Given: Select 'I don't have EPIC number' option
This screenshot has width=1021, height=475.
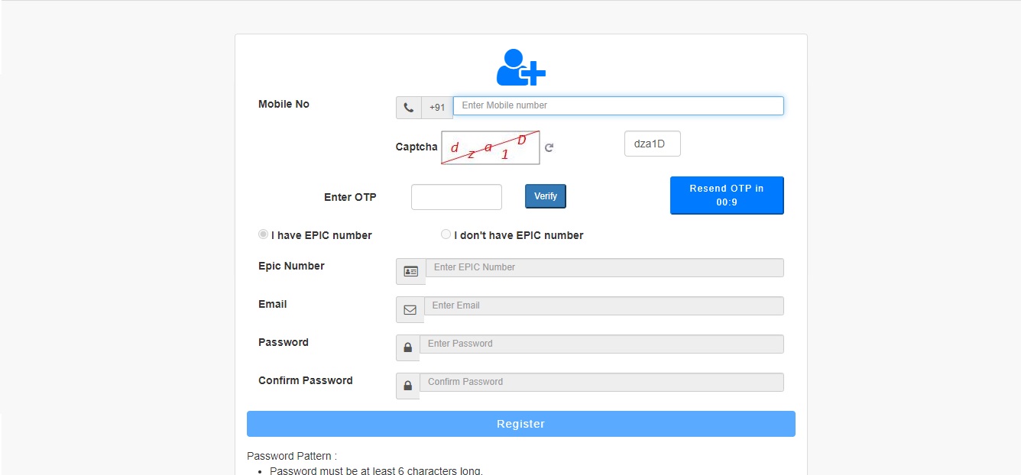Looking at the screenshot, I should 446,234.
